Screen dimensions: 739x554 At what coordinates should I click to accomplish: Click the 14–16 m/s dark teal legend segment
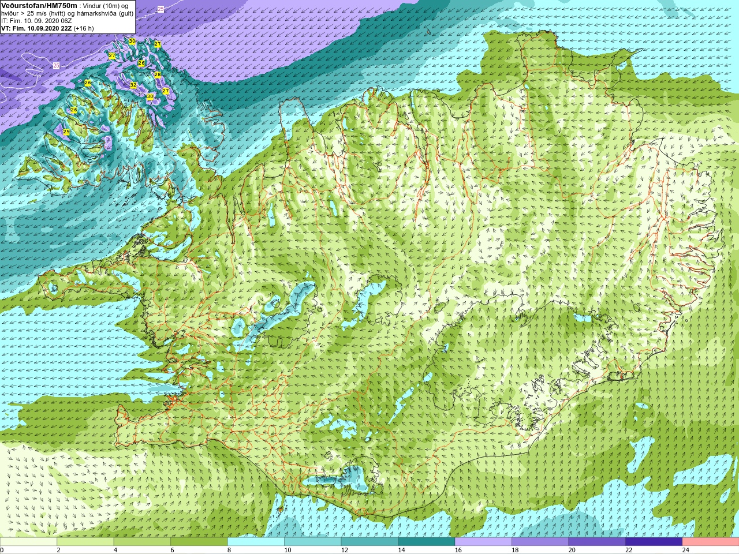(x=427, y=542)
